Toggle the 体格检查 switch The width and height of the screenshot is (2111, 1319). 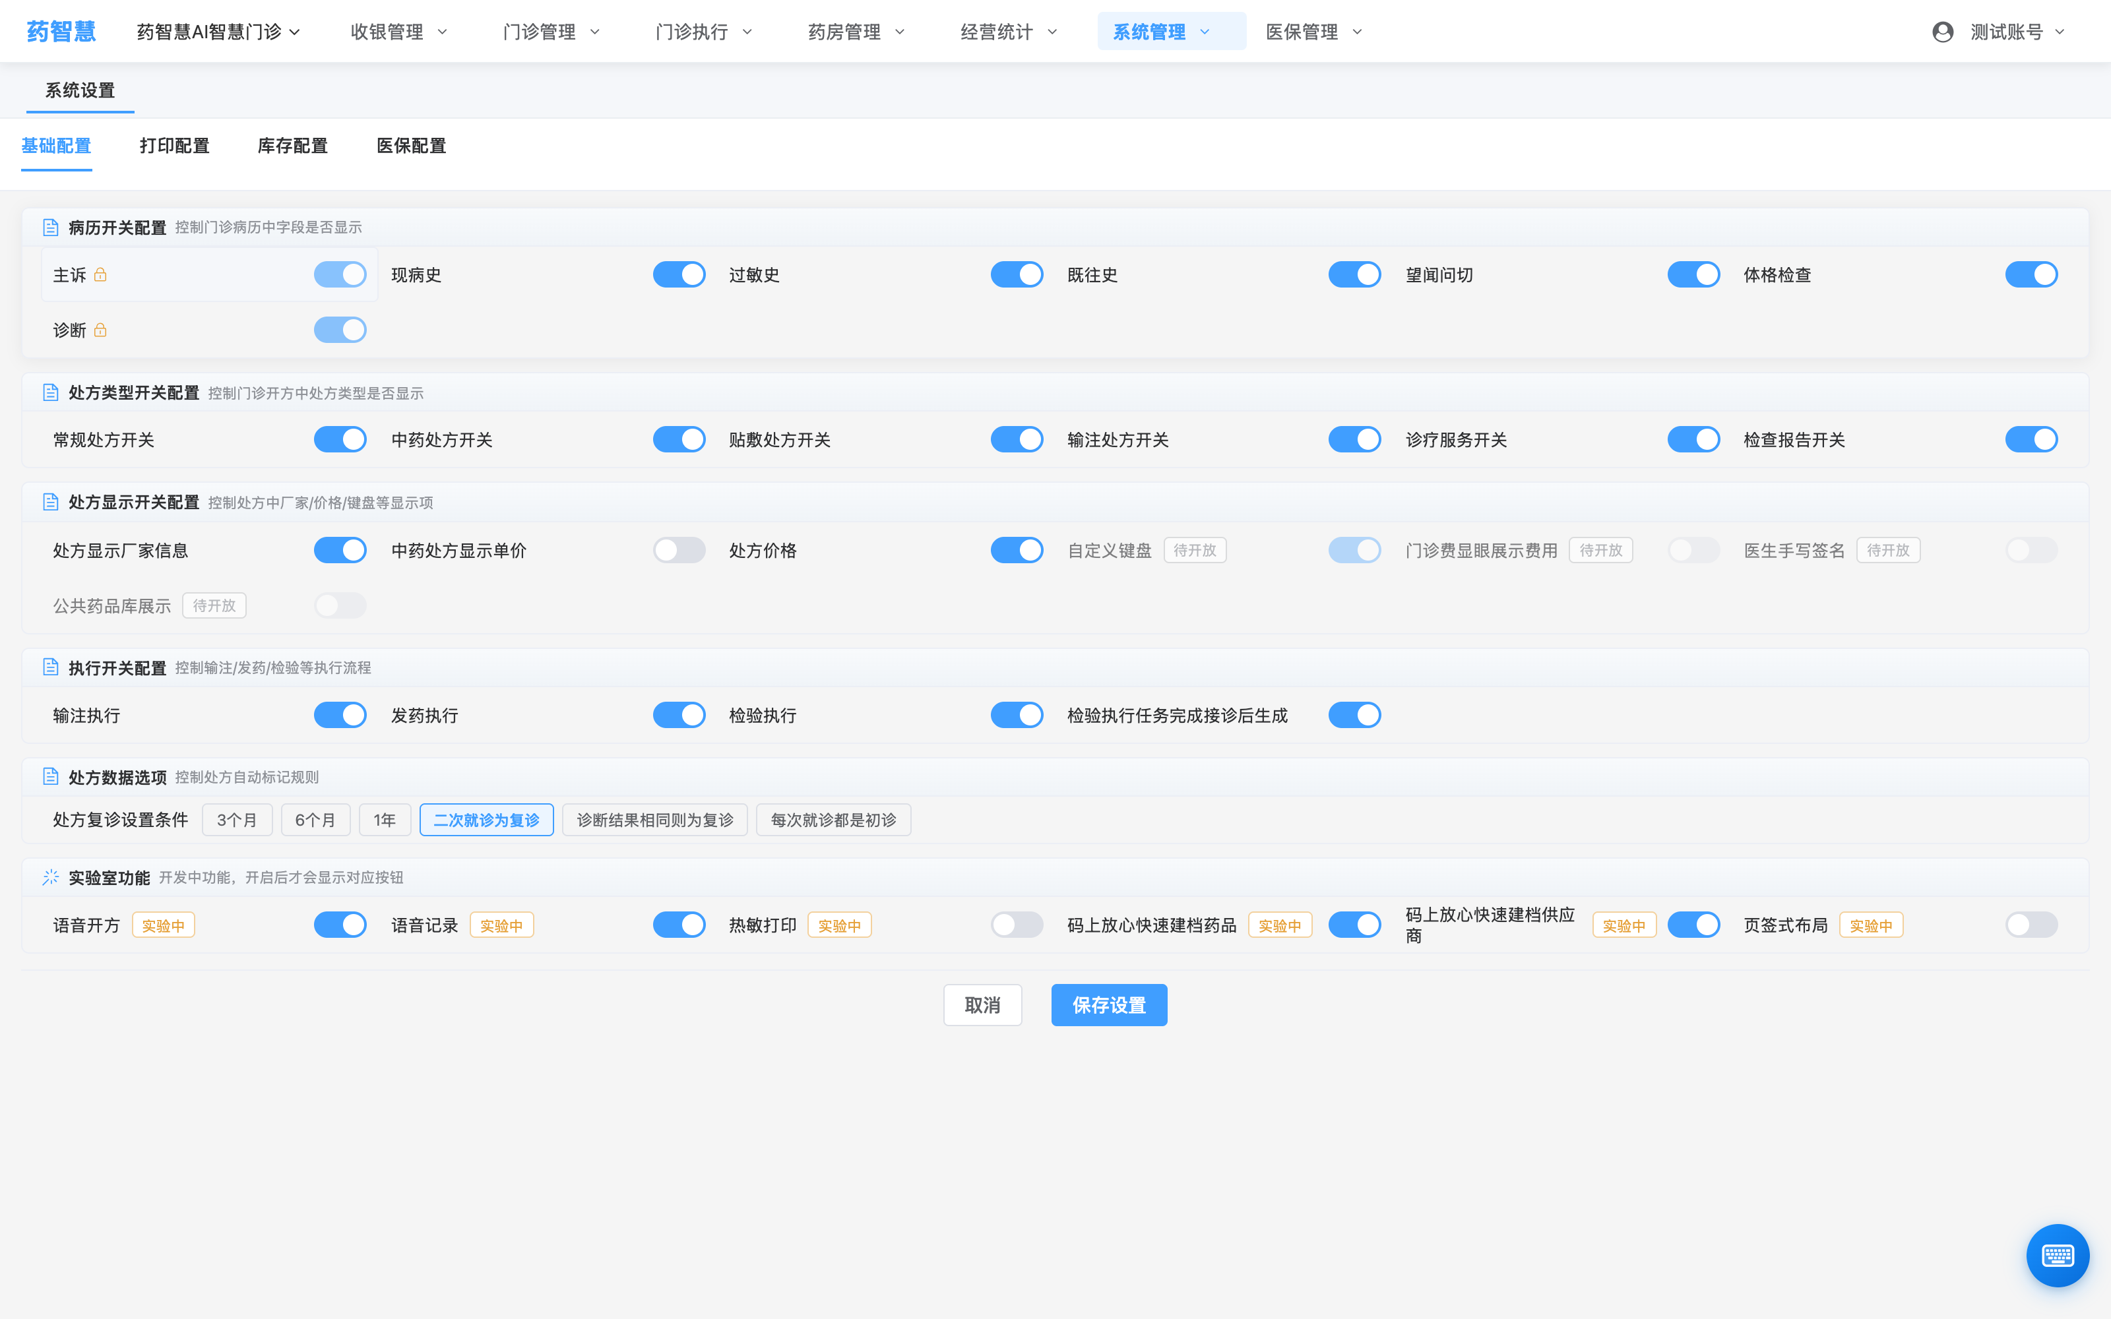point(2032,275)
